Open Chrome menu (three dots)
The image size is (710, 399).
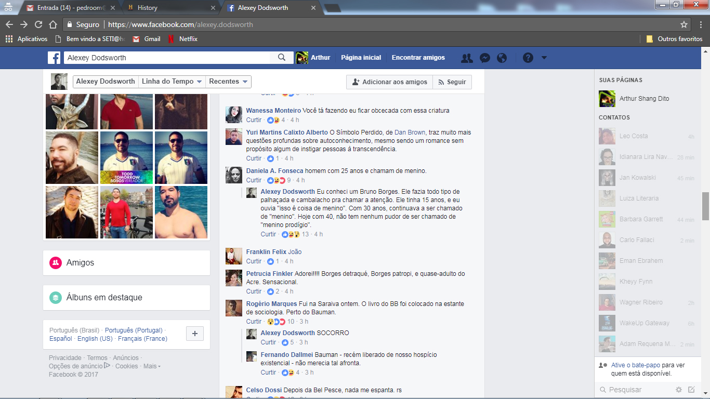[x=700, y=24]
